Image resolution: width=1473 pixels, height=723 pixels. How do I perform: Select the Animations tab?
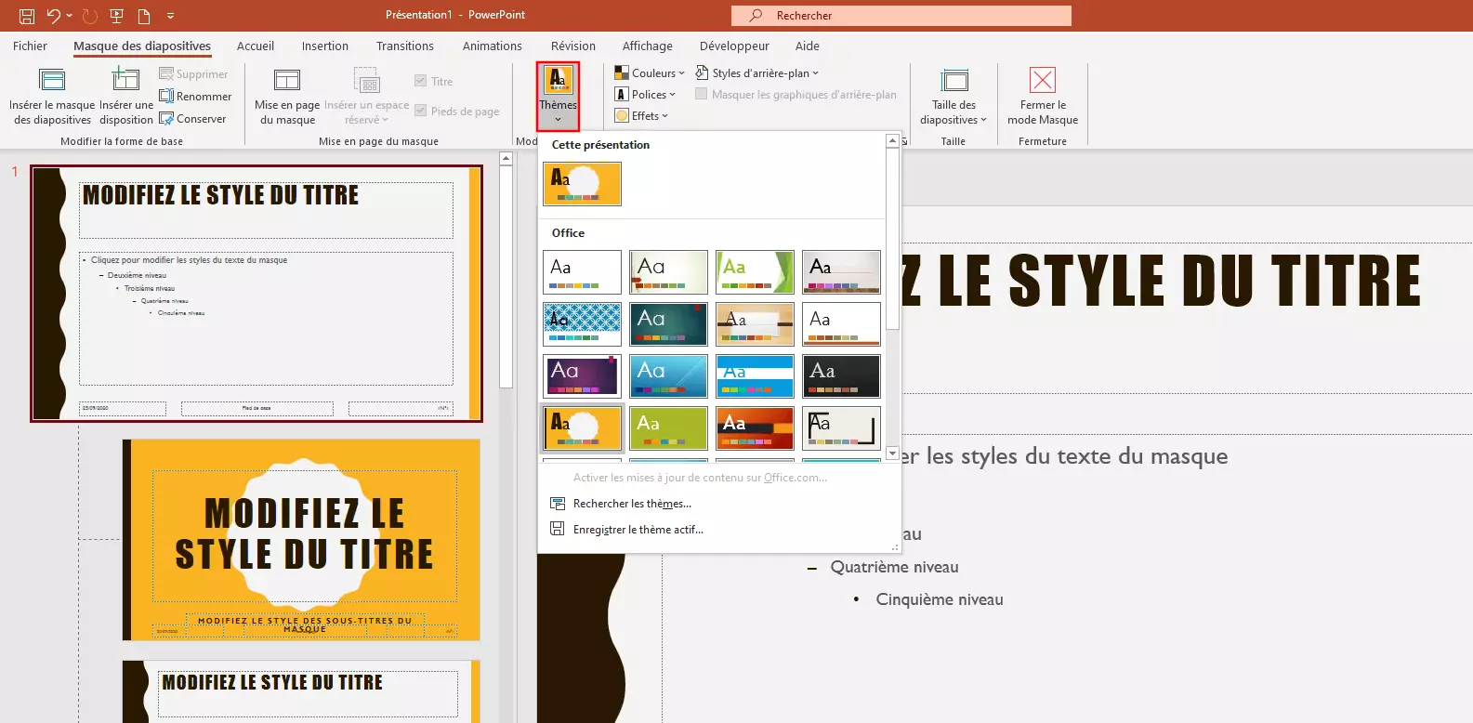pyautogui.click(x=493, y=46)
